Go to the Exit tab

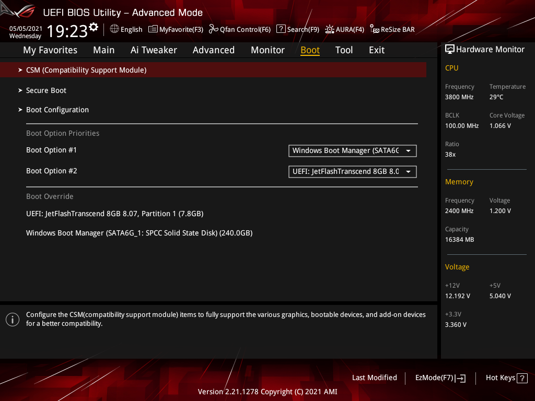tap(377, 50)
